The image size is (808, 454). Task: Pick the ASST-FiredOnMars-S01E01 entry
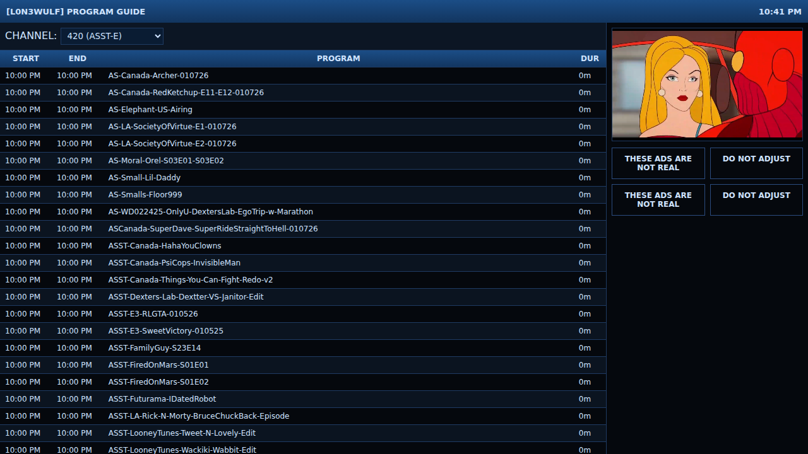[158, 365]
